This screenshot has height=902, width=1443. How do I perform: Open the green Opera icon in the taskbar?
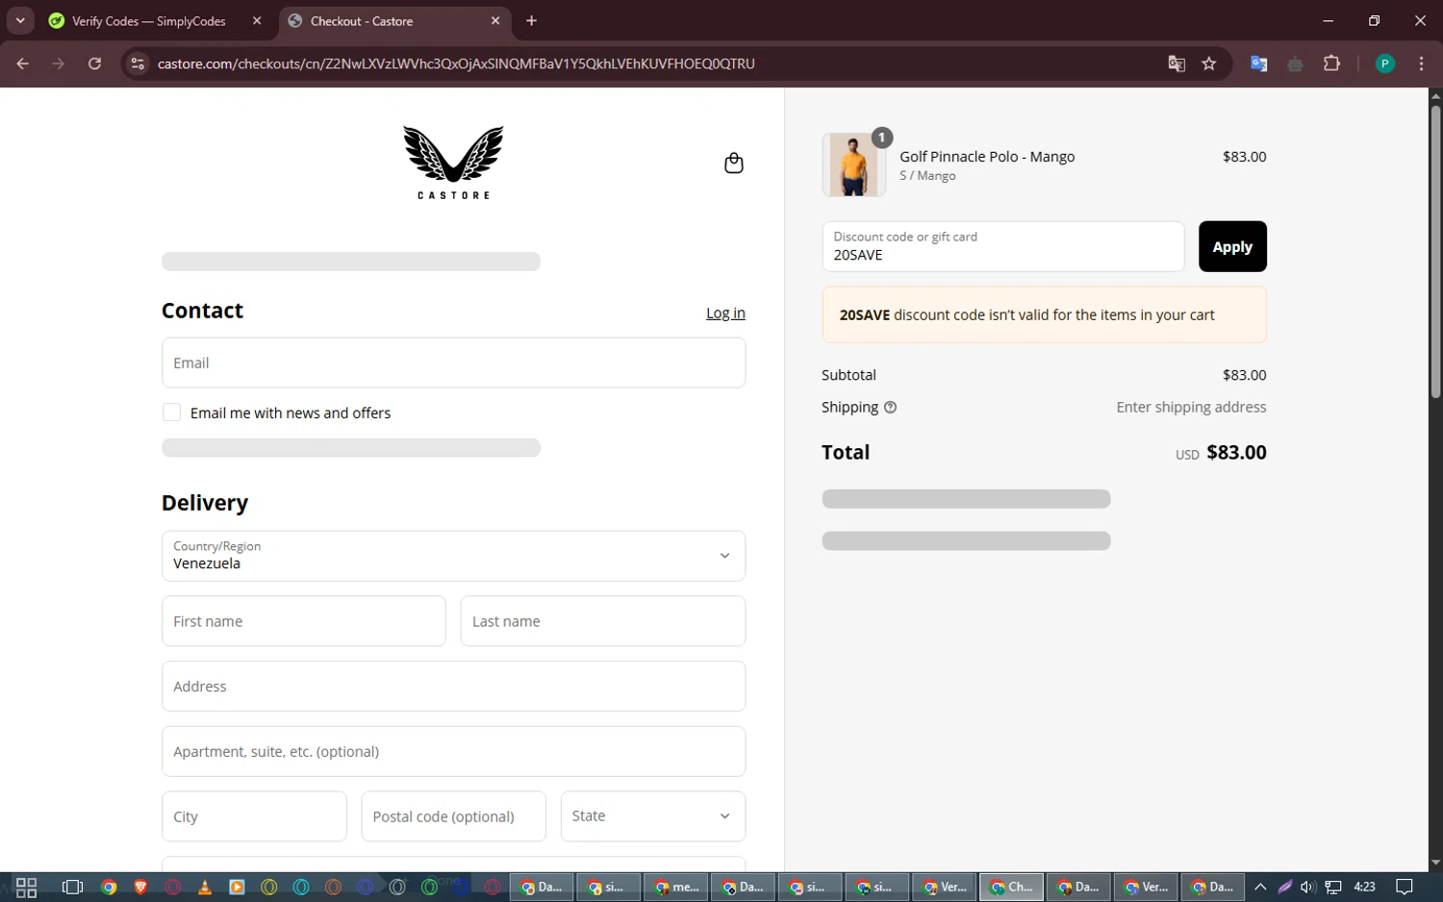point(430,887)
